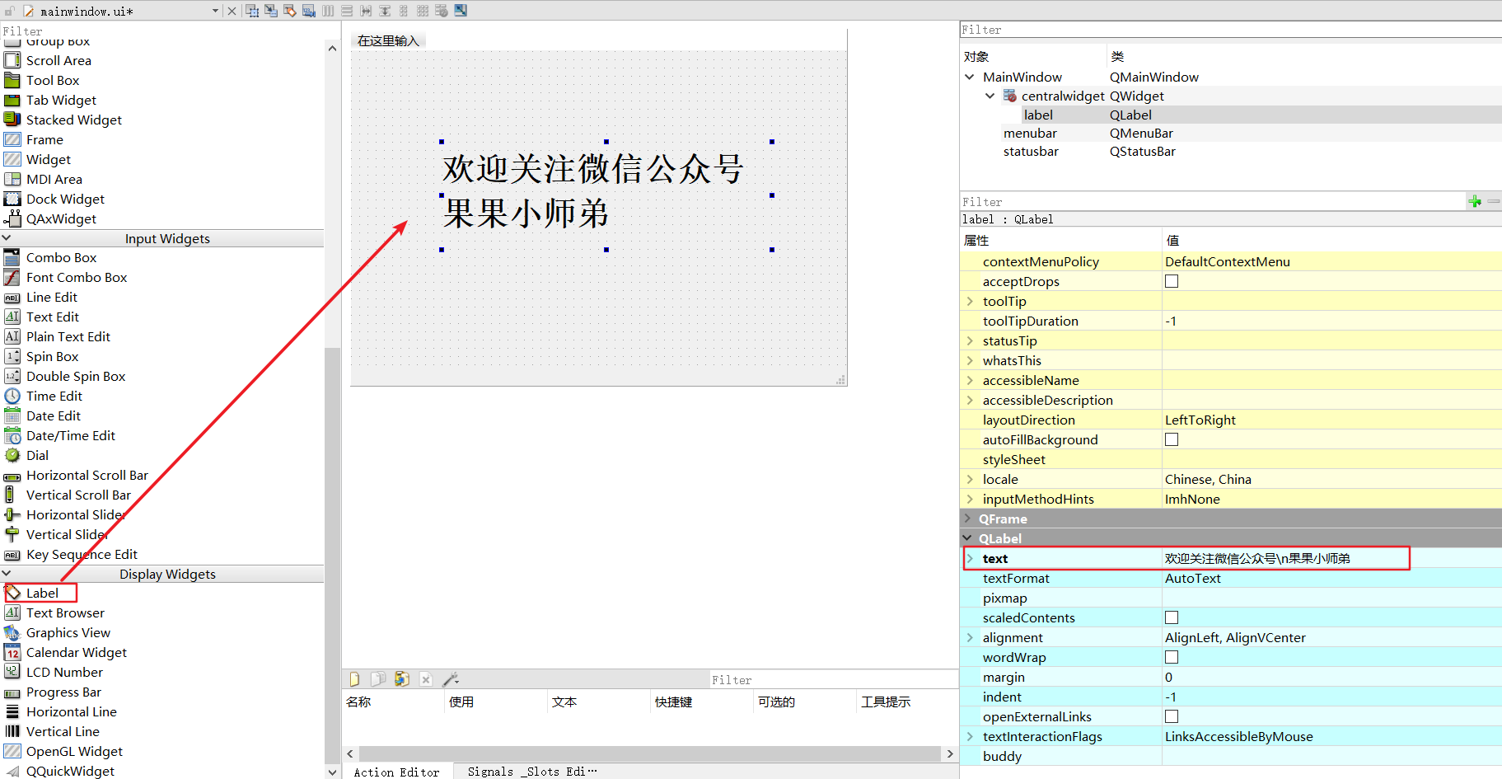Select the Edit Tab Order mode icon
1502x779 pixels.
[x=309, y=11]
